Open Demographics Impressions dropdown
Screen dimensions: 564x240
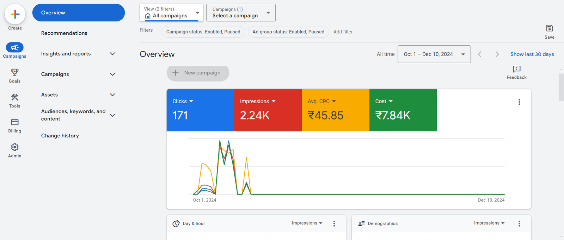(489, 223)
